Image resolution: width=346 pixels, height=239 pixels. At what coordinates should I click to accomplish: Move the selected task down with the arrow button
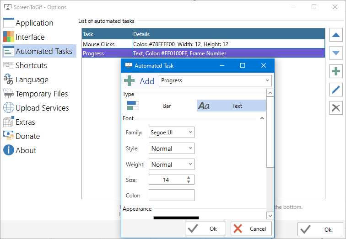[335, 53]
